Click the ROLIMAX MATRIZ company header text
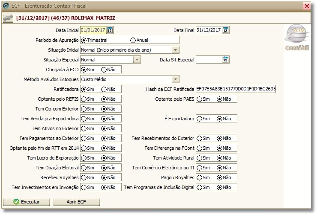 93,18
